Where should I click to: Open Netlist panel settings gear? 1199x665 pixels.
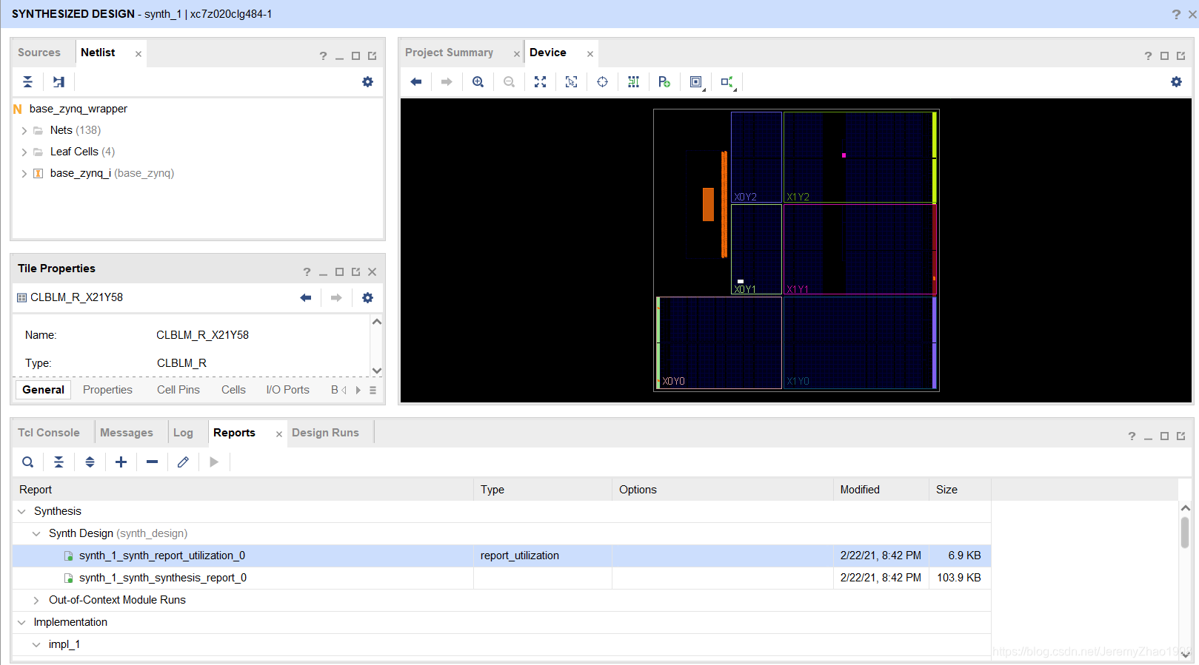367,82
